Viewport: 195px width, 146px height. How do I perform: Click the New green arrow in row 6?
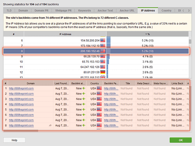84,115
